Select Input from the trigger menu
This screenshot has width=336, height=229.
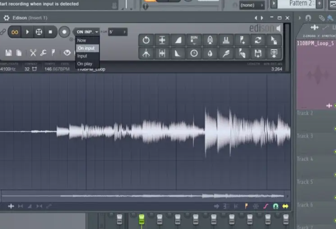click(x=87, y=56)
